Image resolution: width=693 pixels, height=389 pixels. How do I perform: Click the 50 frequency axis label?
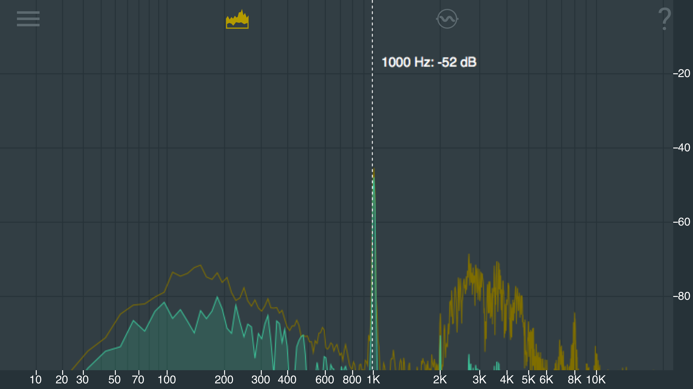tap(115, 380)
